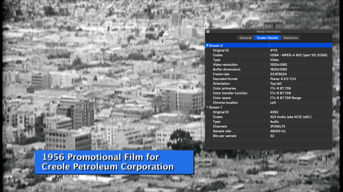Select the Color primaries label

click(x=224, y=88)
